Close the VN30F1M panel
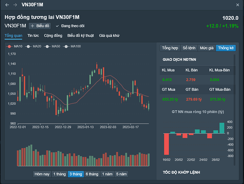 point(237,5)
